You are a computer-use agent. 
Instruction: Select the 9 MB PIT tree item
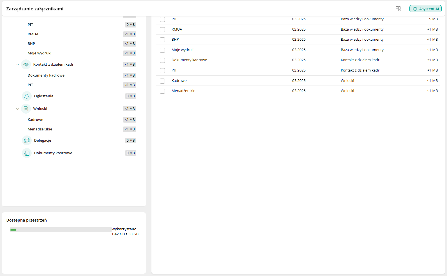pos(30,25)
